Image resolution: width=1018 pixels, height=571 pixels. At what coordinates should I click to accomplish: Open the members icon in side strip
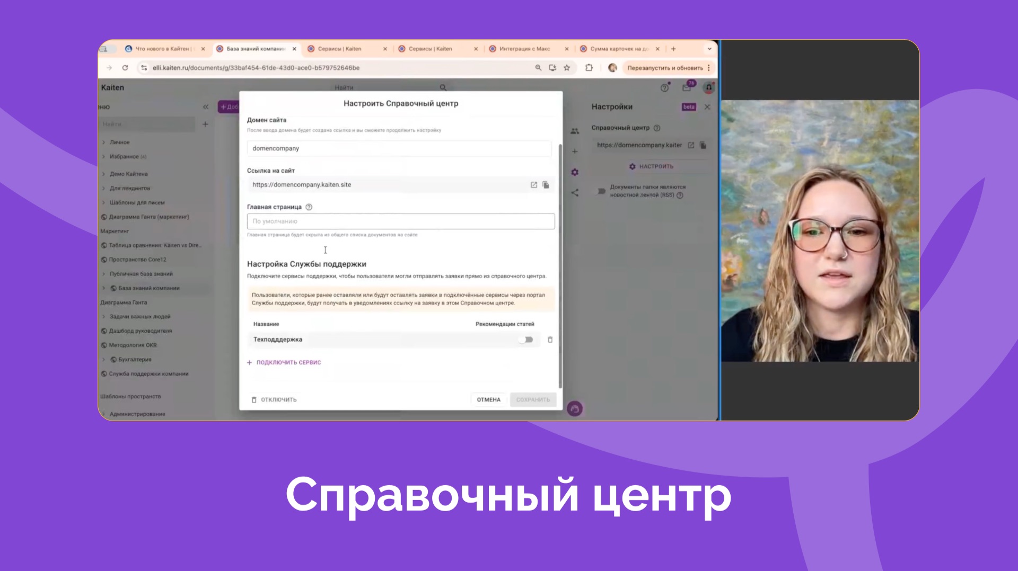pyautogui.click(x=575, y=131)
